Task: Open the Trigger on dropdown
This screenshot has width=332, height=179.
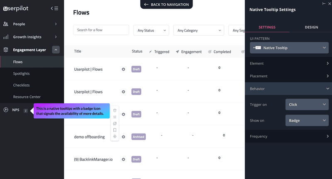Action: (307, 105)
